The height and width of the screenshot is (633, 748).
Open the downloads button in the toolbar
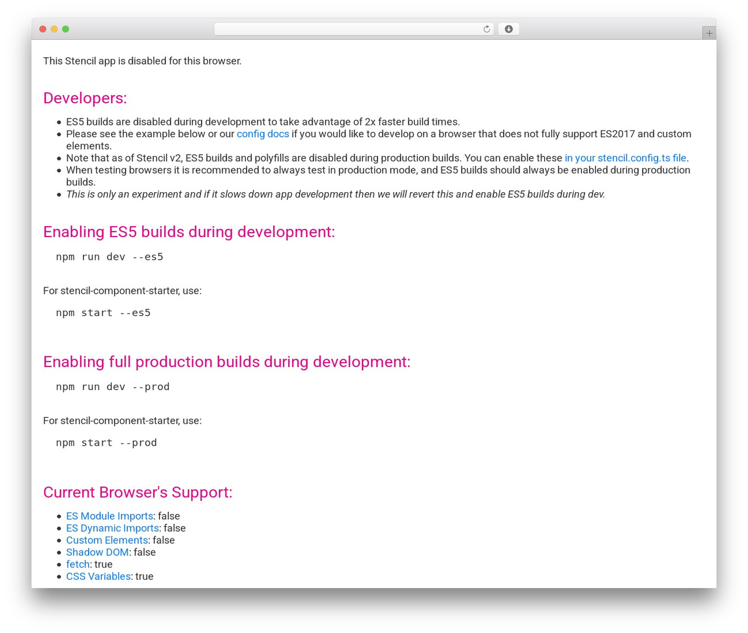(508, 29)
